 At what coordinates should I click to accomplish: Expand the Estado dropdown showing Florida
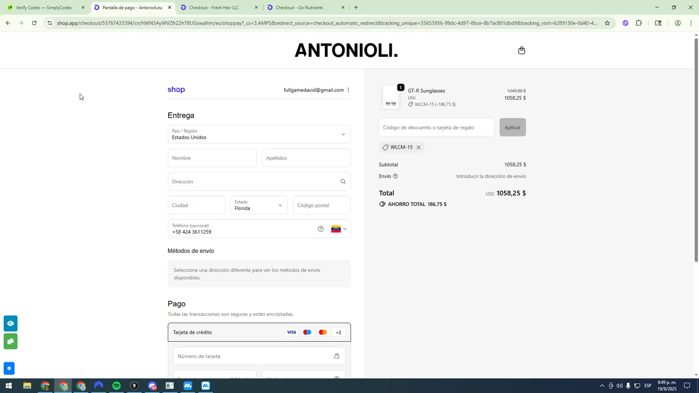259,205
